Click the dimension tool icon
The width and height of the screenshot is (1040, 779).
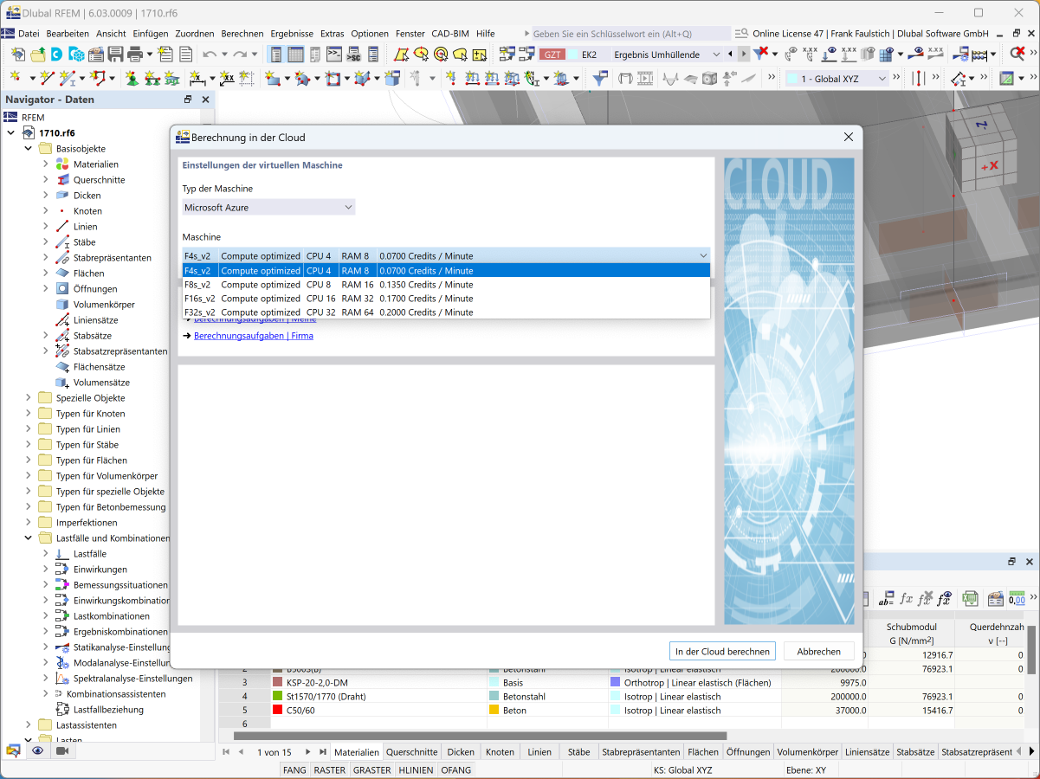point(197,78)
